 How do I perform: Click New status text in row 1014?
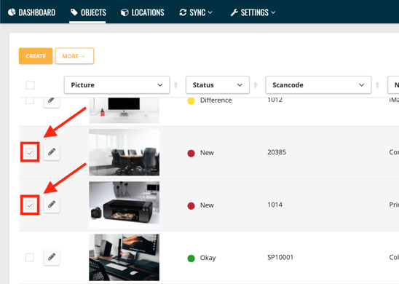207,205
